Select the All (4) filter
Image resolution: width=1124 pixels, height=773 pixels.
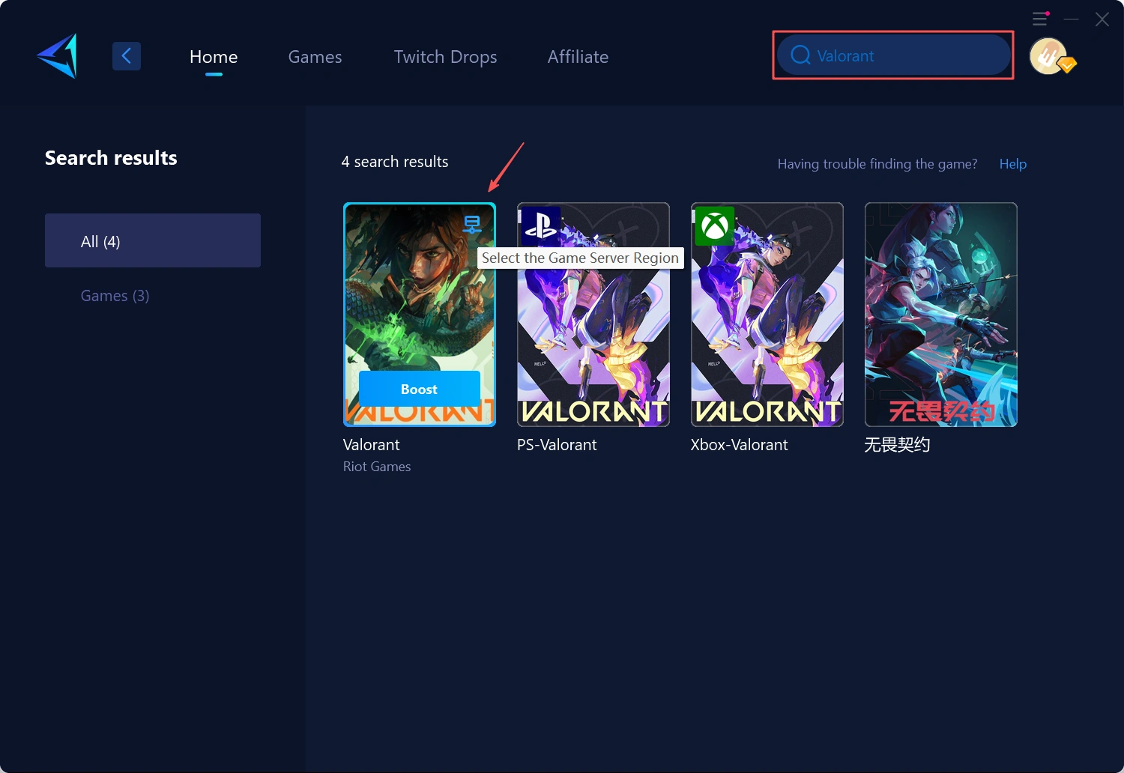pos(153,240)
